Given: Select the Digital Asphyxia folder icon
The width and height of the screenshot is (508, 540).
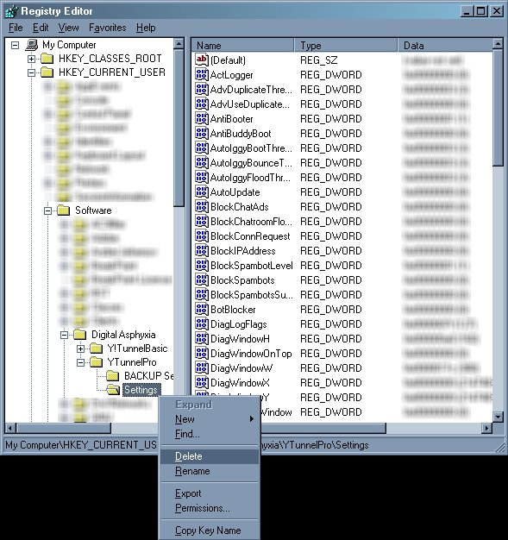Looking at the screenshot, I should click(80, 335).
